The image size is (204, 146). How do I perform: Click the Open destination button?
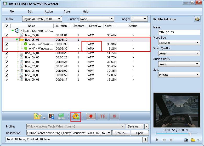click(x=140, y=133)
